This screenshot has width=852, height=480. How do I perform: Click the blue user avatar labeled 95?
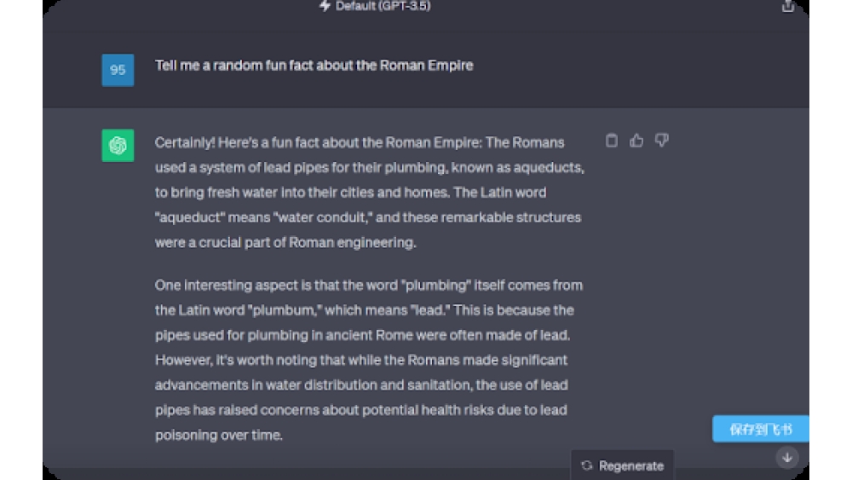pyautogui.click(x=118, y=70)
